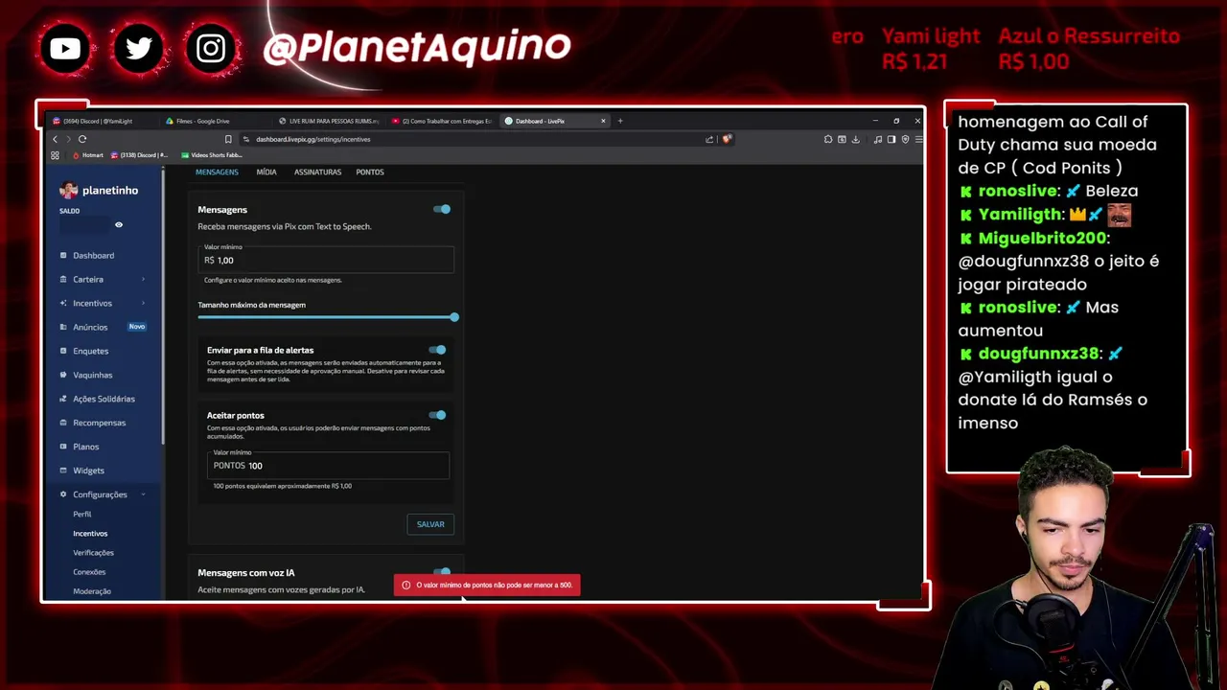Click the red points-minimum error notification
This screenshot has width=1227, height=690.
(487, 585)
